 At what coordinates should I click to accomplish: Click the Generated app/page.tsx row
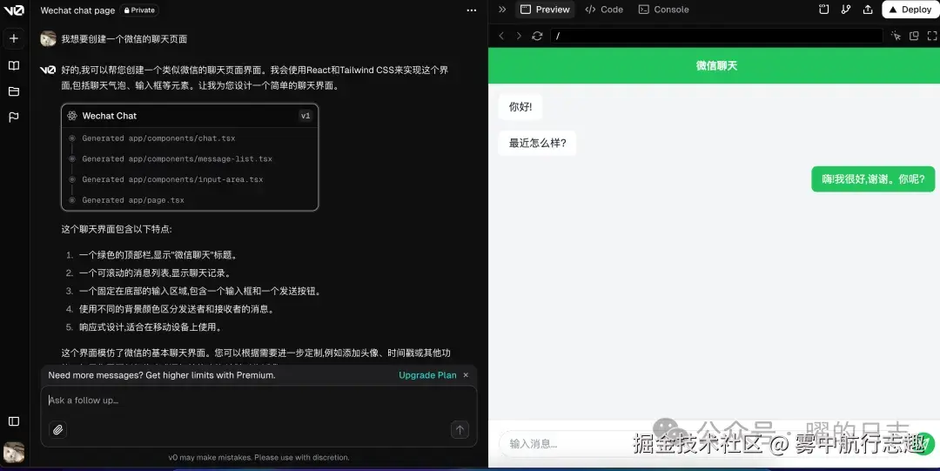point(133,199)
